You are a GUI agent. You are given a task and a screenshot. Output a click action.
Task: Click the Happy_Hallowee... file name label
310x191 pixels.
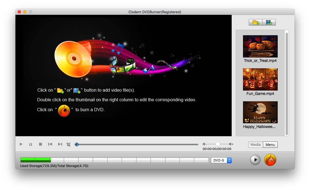coord(259,127)
